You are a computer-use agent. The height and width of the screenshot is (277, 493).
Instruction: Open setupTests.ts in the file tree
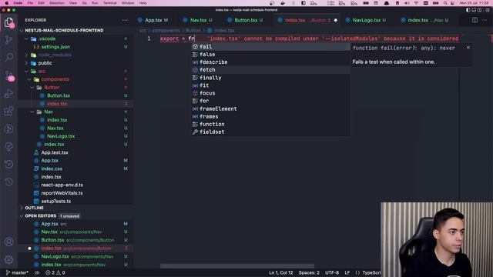(55, 202)
